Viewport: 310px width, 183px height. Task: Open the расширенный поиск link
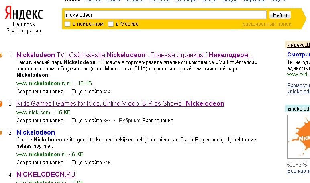pos(267,24)
